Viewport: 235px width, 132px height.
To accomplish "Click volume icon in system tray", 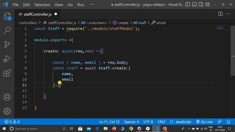I will [x=206, y=129].
